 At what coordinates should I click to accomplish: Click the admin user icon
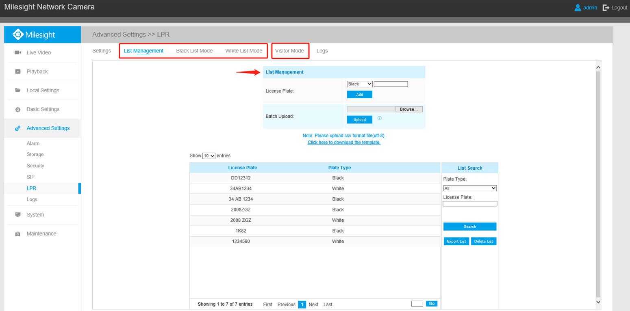coord(578,8)
